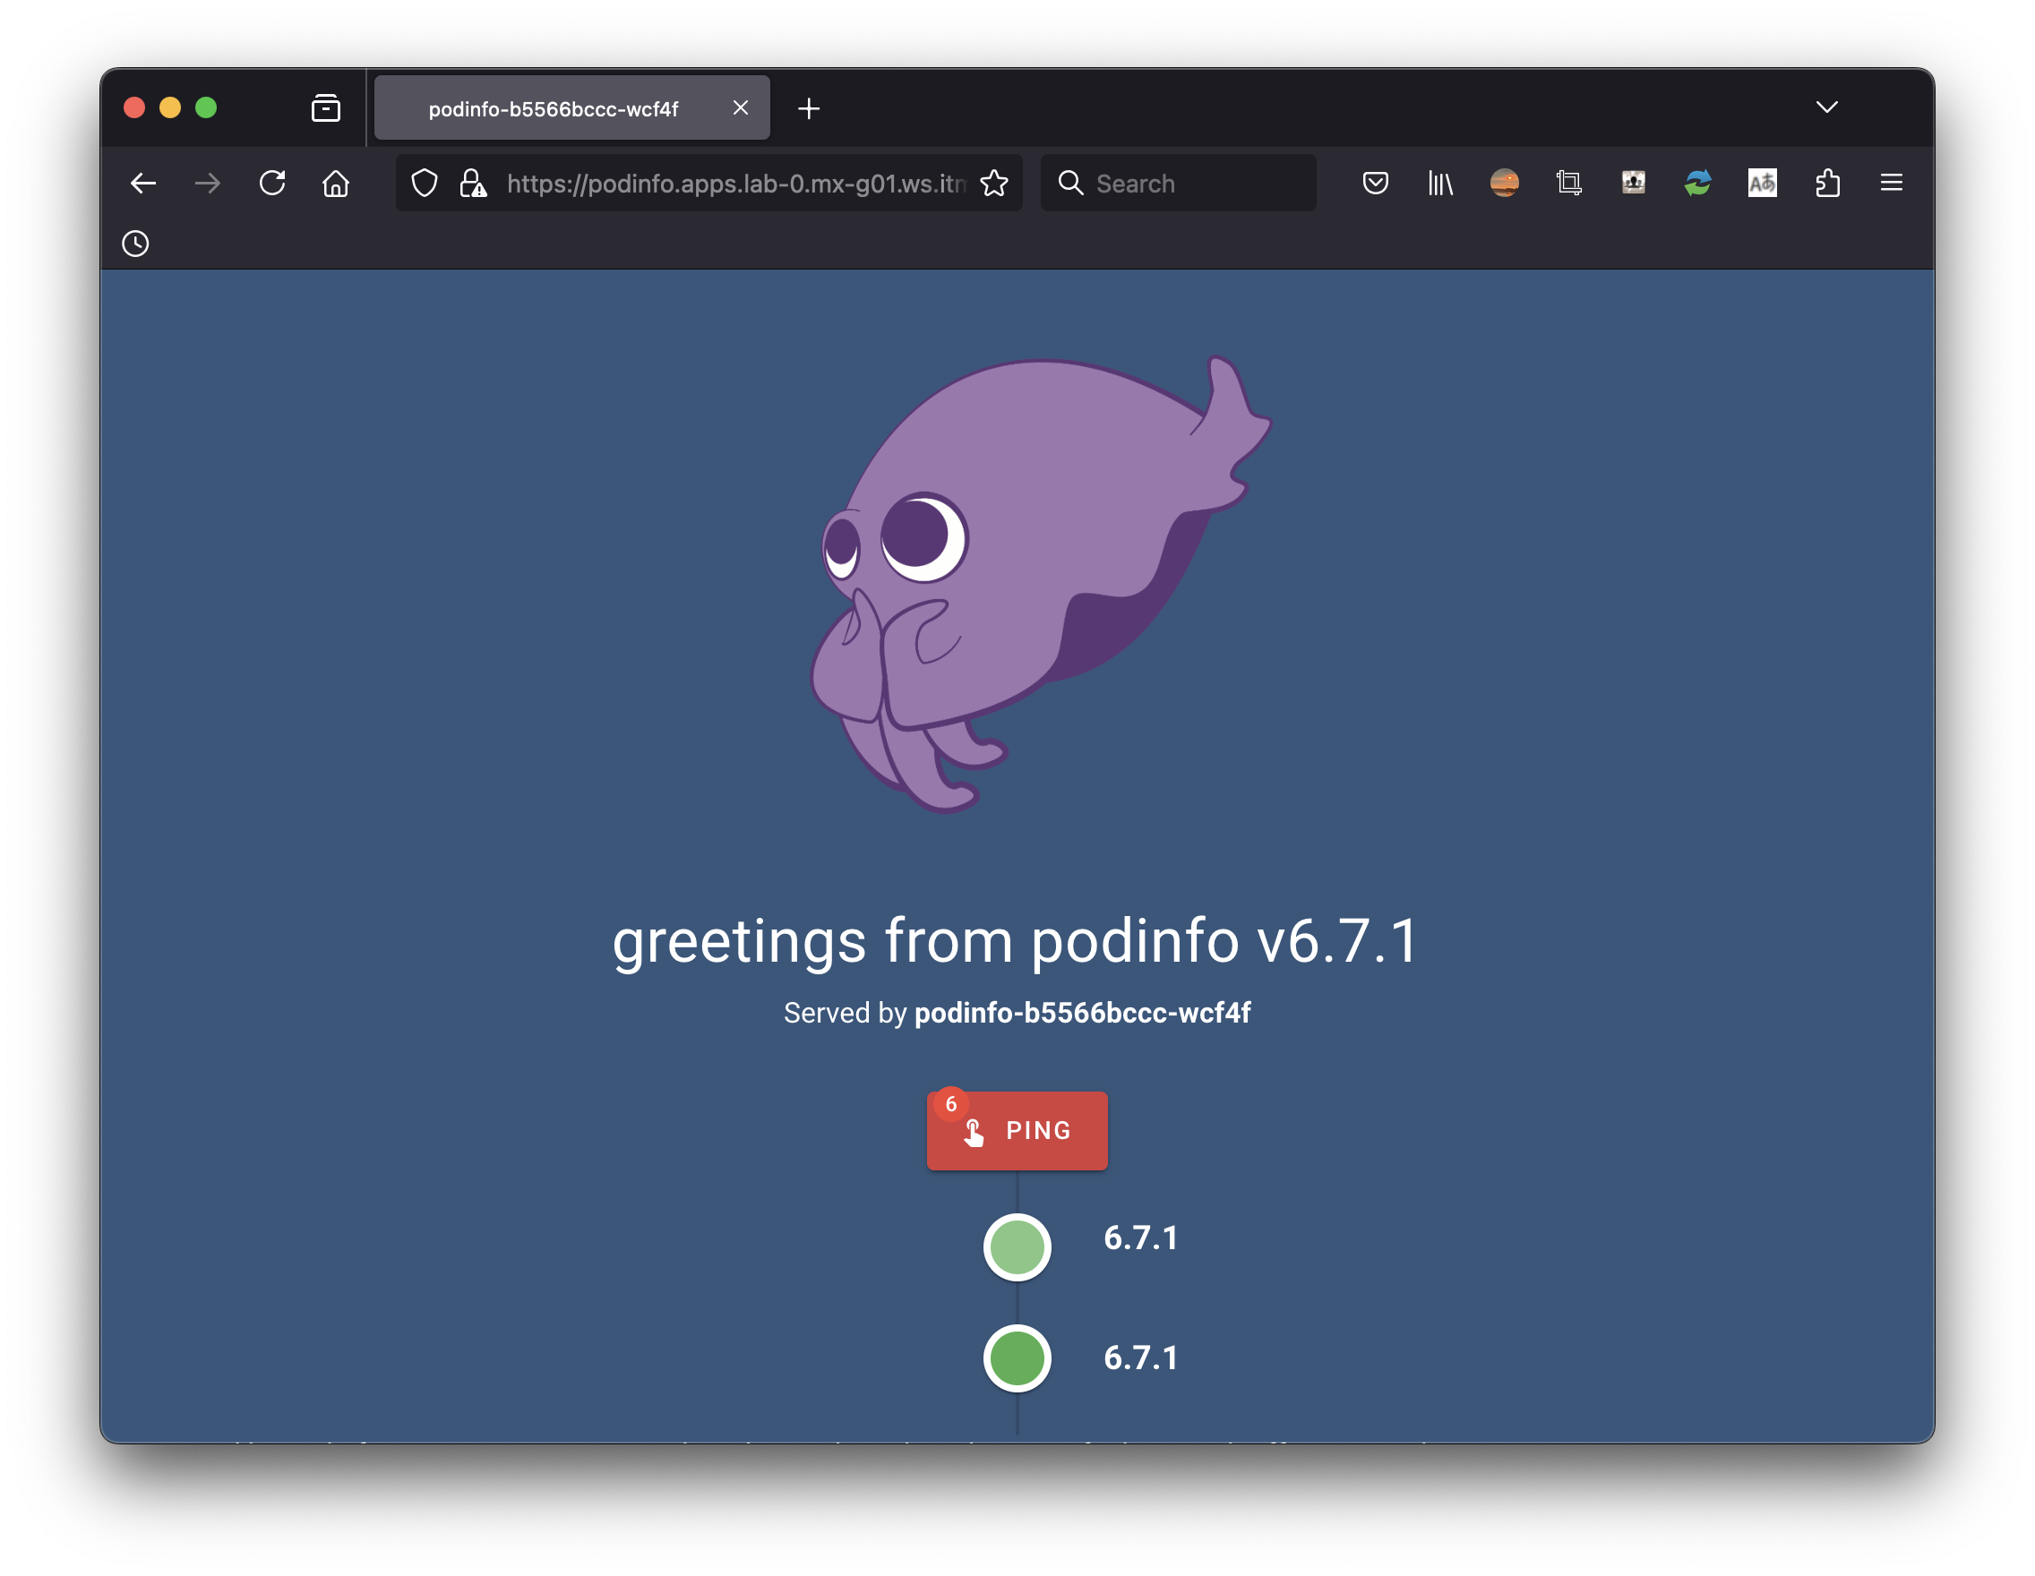Save page to Pocket

click(1375, 184)
